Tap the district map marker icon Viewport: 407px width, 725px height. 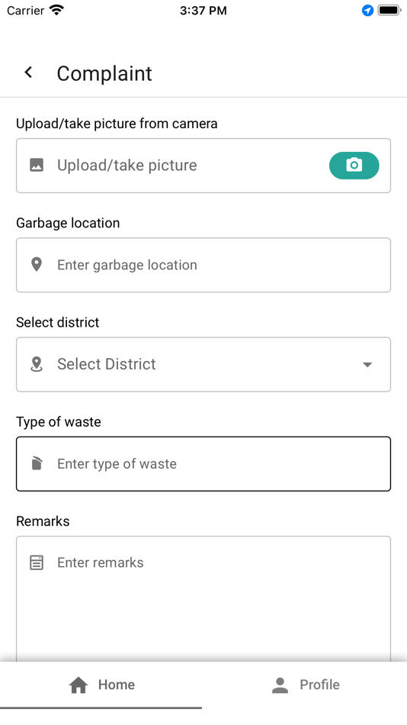[37, 364]
